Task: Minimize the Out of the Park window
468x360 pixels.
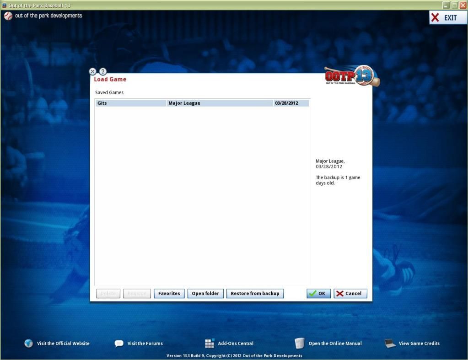Action: tap(446, 5)
